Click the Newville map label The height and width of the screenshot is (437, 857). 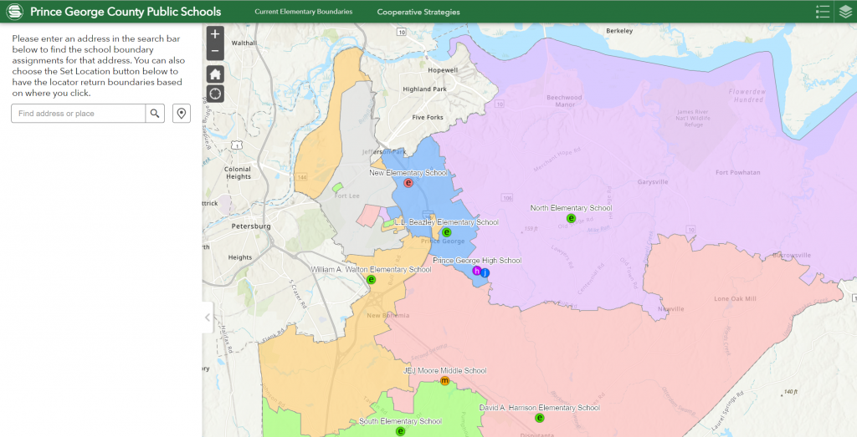coord(670,309)
